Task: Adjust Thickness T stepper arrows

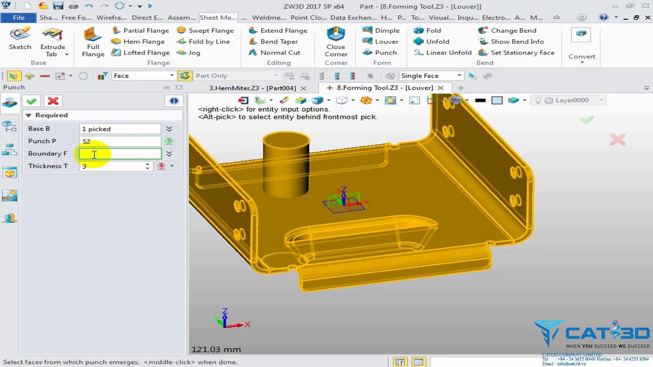Action: (x=147, y=166)
